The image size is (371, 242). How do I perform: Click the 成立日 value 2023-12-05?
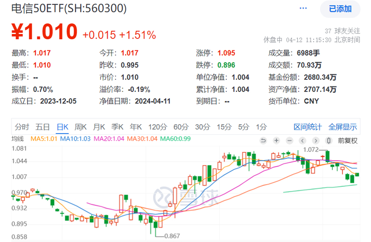pos(58,101)
